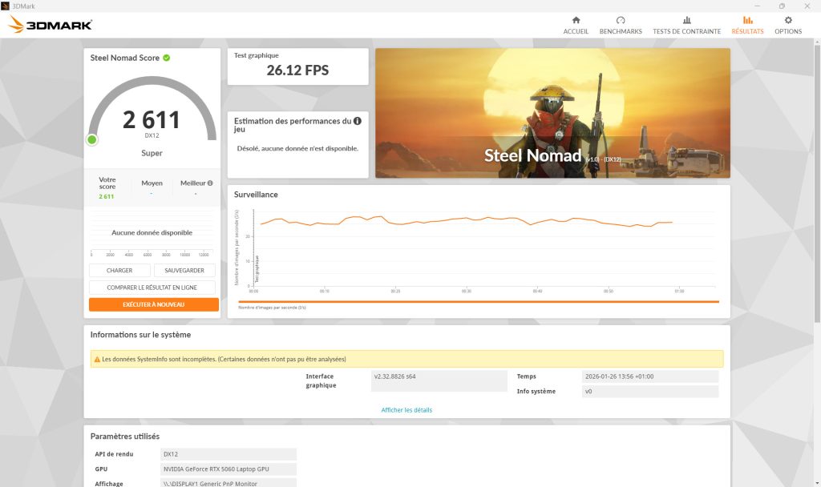Select the OPTIONS tab label
Image resolution: width=821 pixels, height=487 pixels.
pyautogui.click(x=788, y=31)
